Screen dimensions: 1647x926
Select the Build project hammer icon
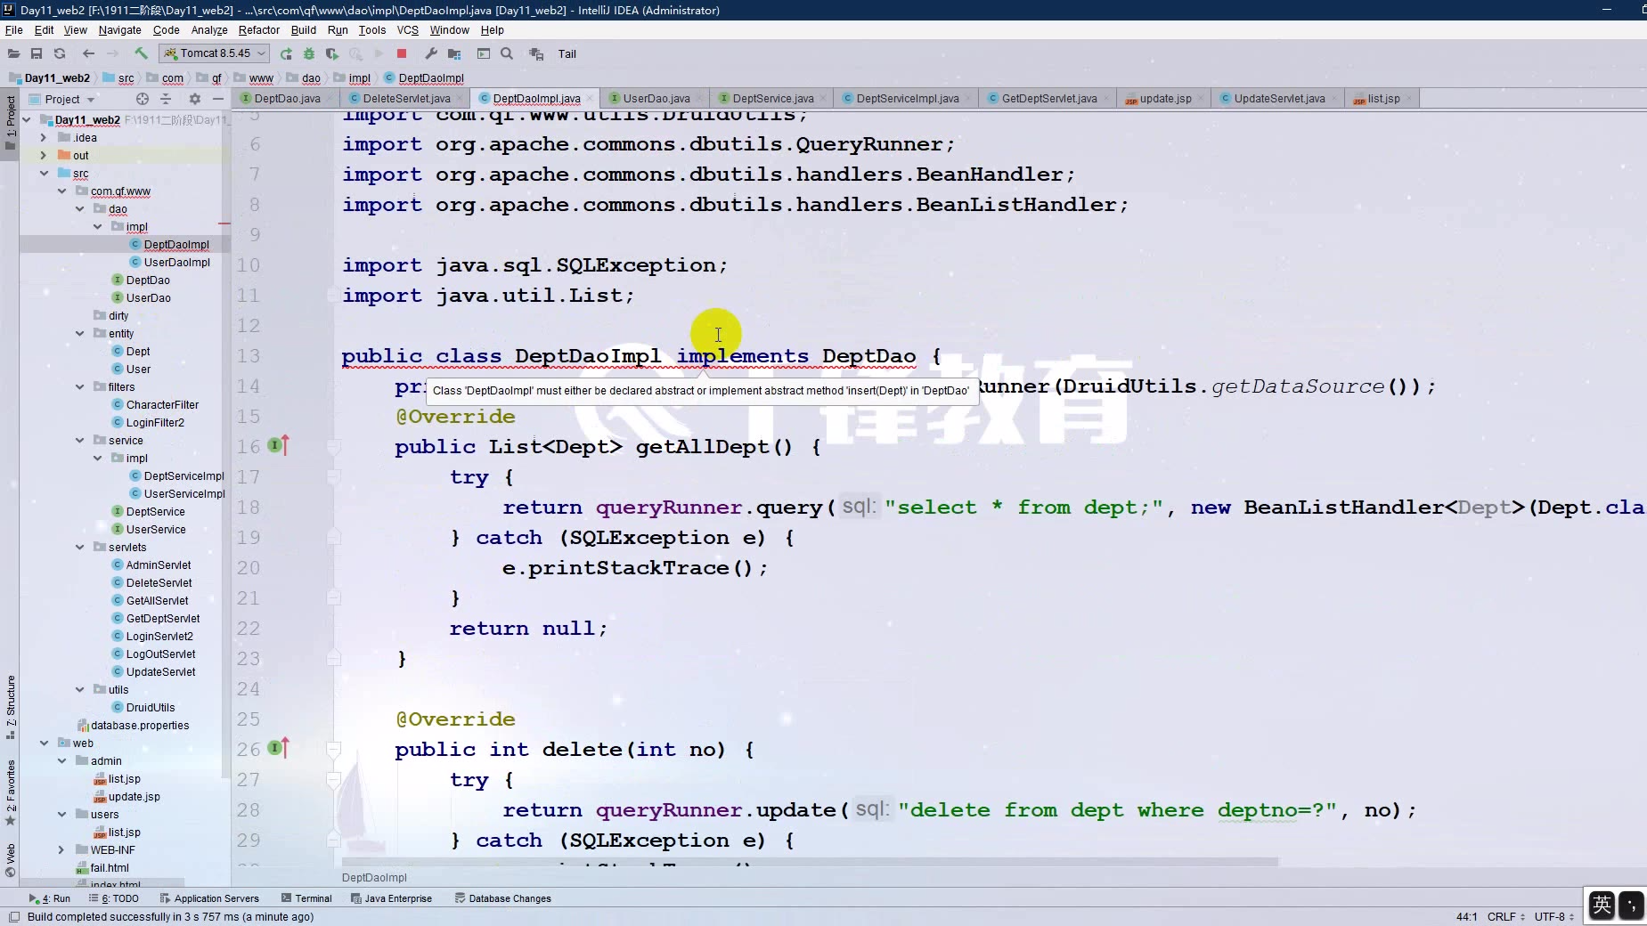(141, 53)
